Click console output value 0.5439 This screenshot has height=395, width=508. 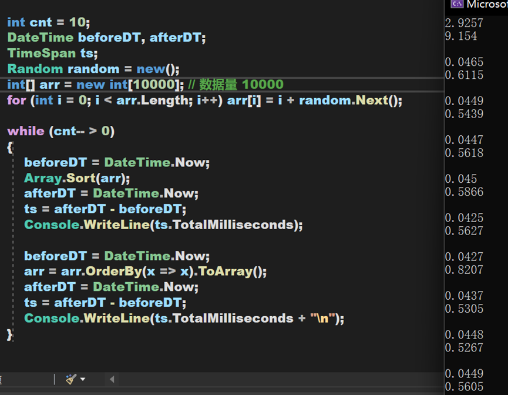click(464, 114)
